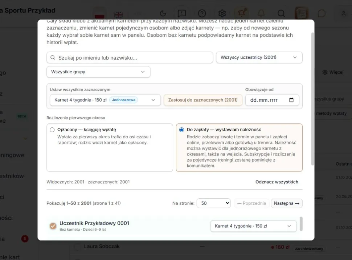
Task: Select the 'Opłacony — księguję wpłatę' radio option
Action: (52, 130)
